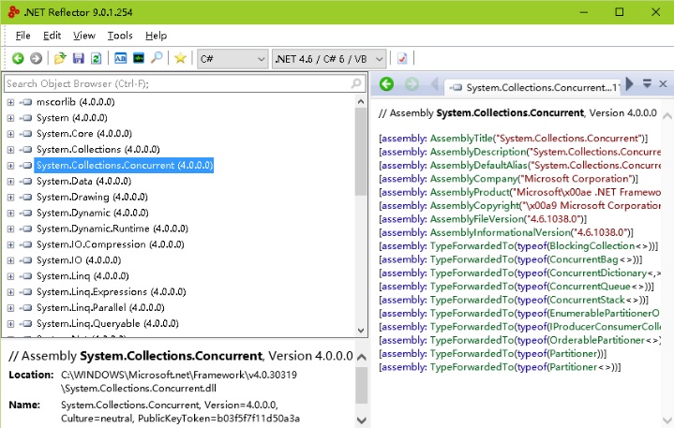Open the C# language dropdown
Image resolution: width=674 pixels, height=428 pixels.
point(232,58)
